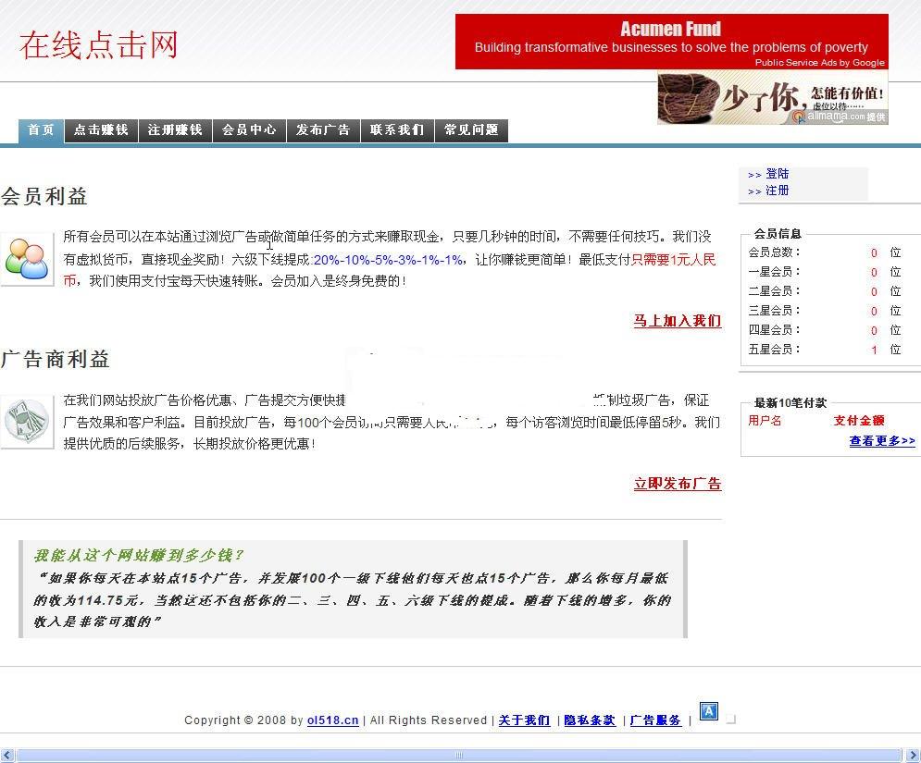Open 发布广告 navigation tab
Image resolution: width=921 pixels, height=763 pixels.
323,130
